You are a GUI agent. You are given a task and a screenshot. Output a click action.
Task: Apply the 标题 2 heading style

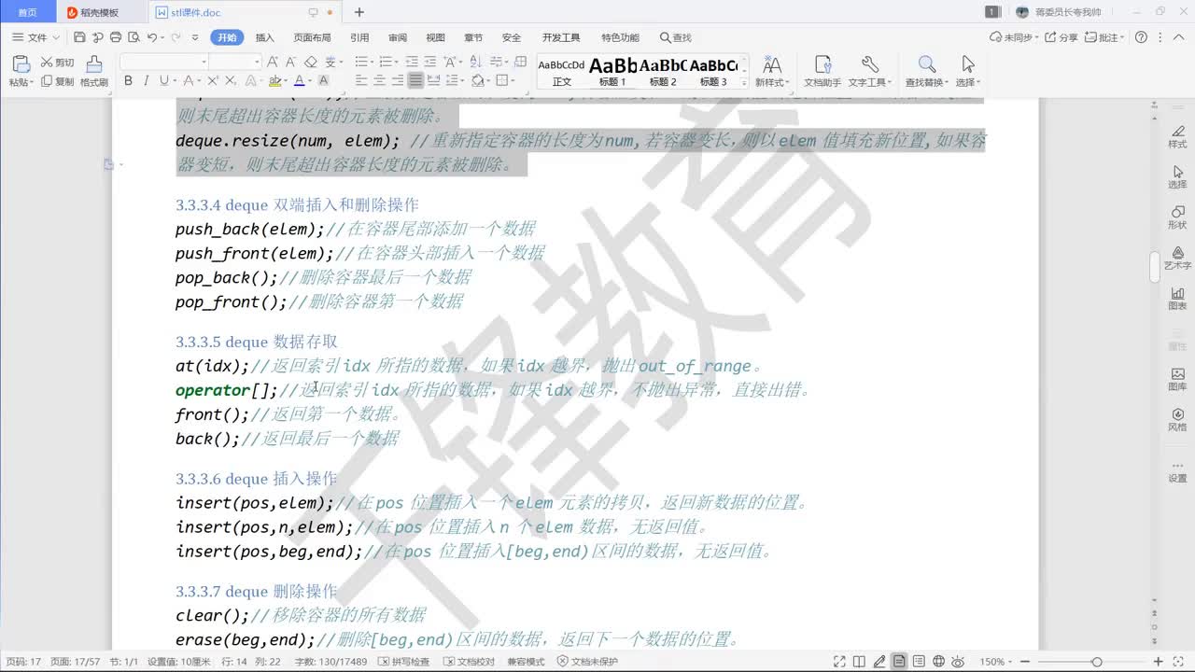663,72
